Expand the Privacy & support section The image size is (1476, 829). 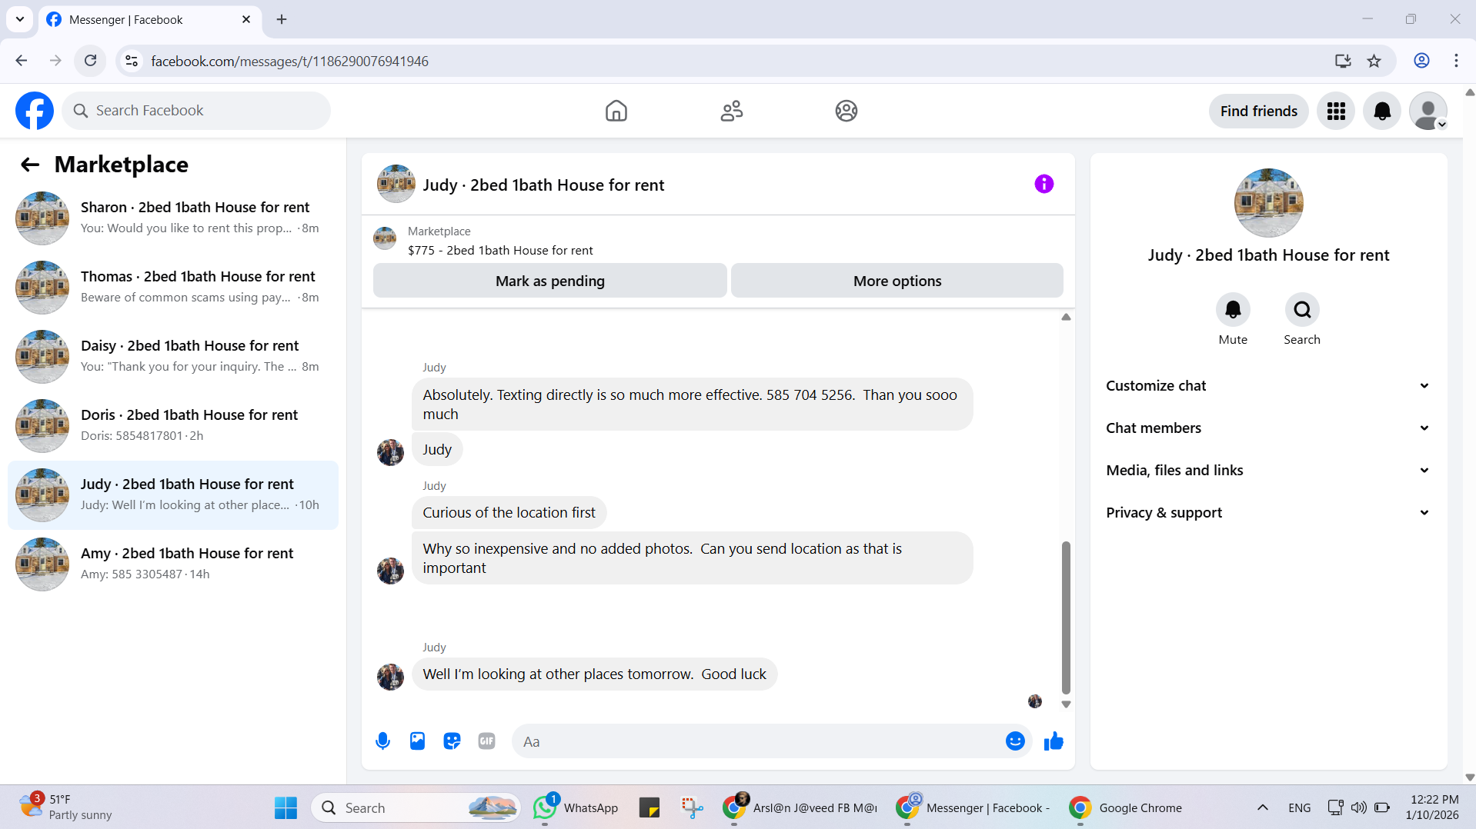click(1268, 513)
